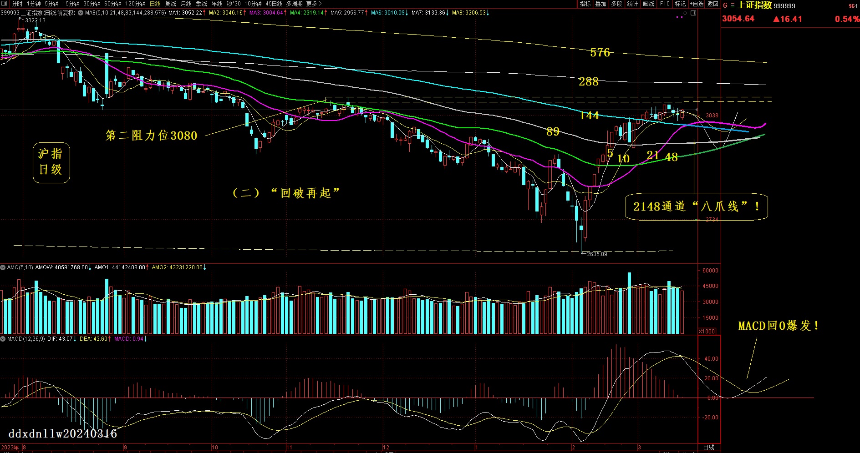Select the 1分钟 period
The width and height of the screenshot is (860, 453).
tap(34, 4)
